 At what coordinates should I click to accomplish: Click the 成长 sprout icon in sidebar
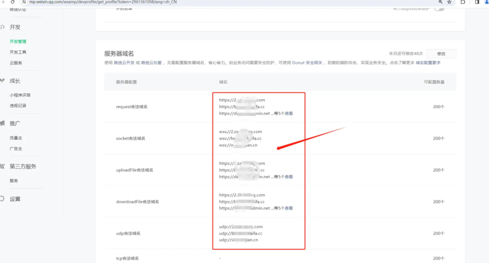pos(2,81)
